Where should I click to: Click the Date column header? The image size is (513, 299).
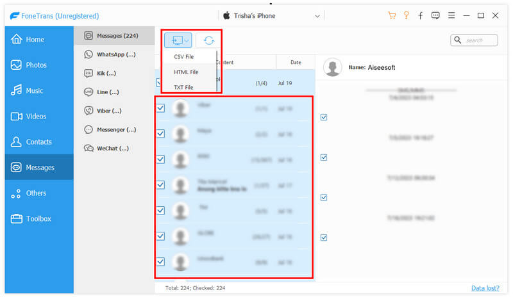[x=296, y=62]
